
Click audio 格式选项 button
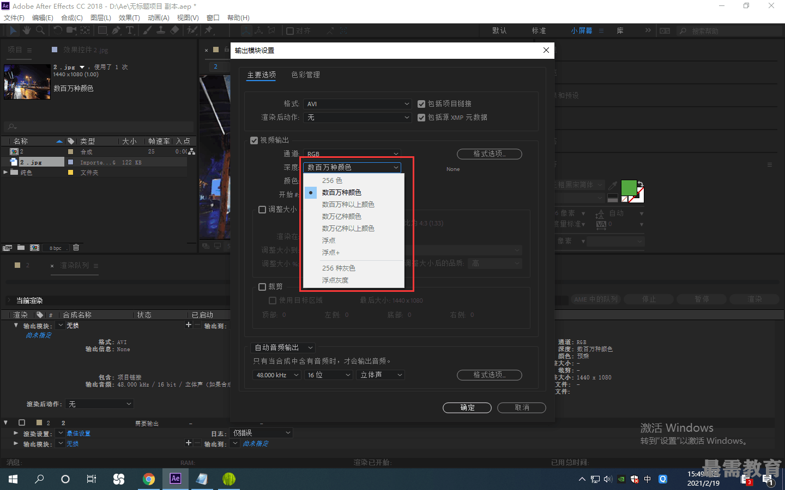490,375
